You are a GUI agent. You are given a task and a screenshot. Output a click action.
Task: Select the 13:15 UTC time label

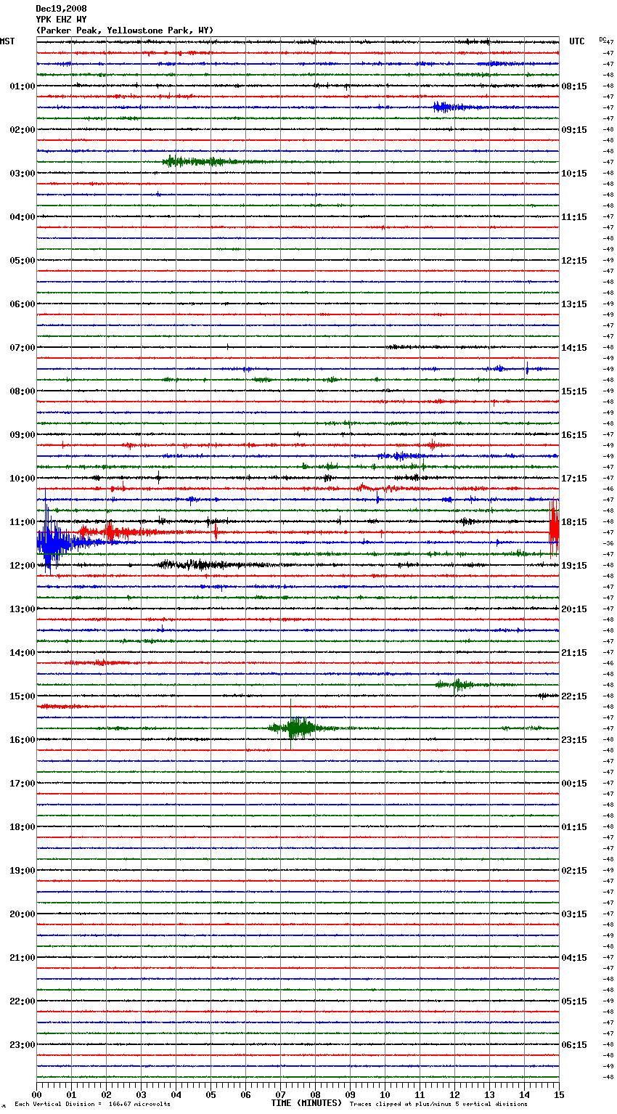coord(574,304)
